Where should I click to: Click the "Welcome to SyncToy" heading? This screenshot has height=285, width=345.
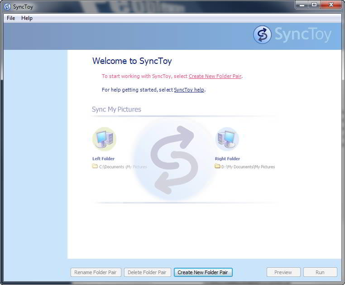point(132,61)
